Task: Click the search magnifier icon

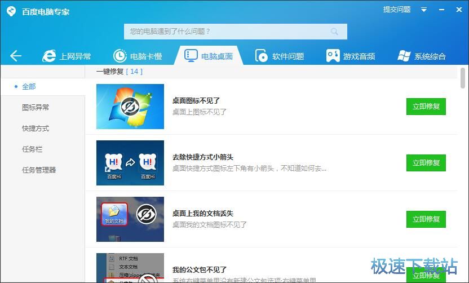Action: pos(334,32)
